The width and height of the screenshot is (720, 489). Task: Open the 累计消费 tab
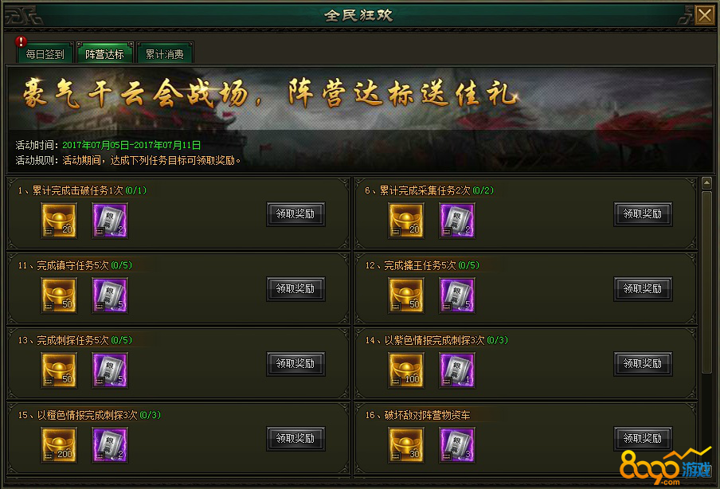tap(164, 53)
